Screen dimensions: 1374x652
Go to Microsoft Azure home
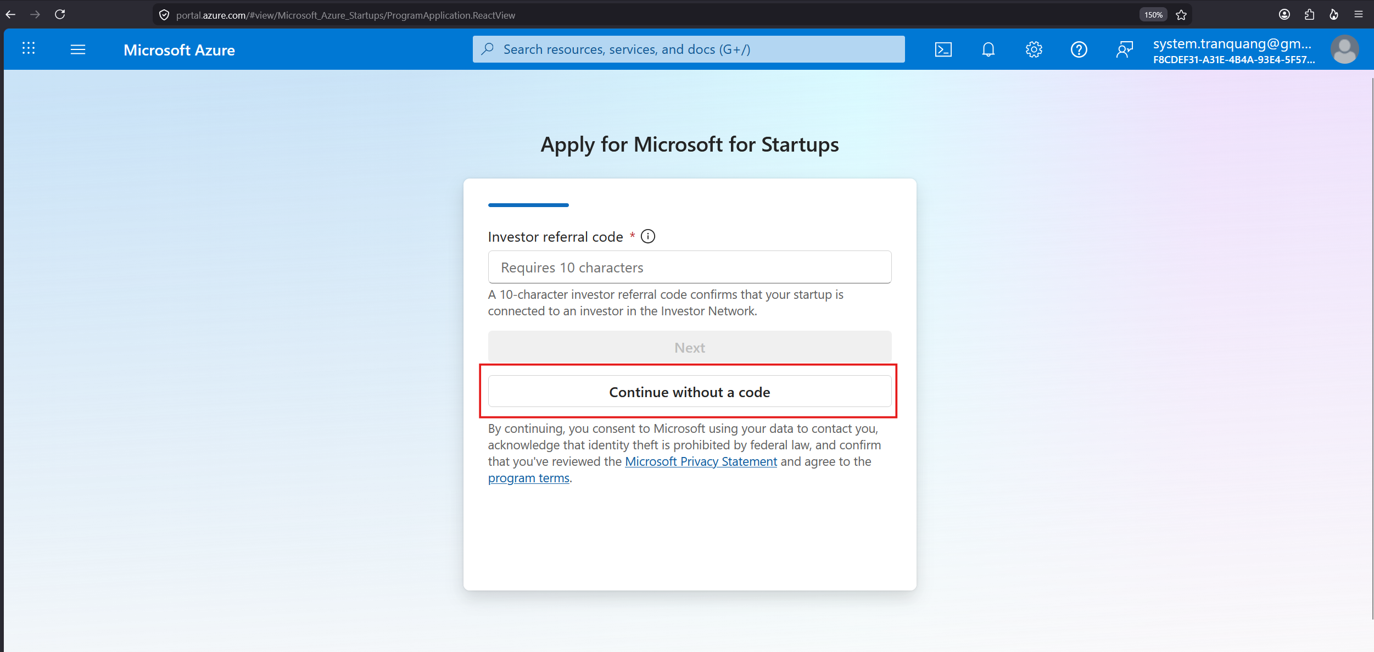[179, 50]
